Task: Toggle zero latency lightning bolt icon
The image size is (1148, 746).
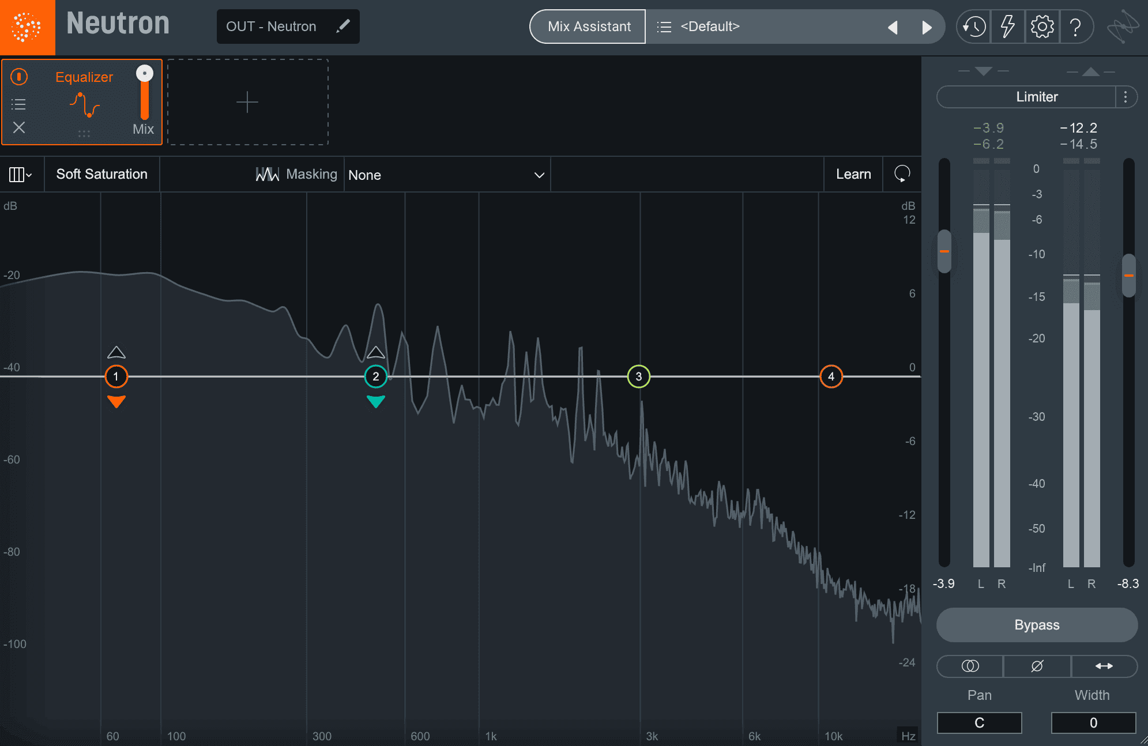Action: [1007, 27]
